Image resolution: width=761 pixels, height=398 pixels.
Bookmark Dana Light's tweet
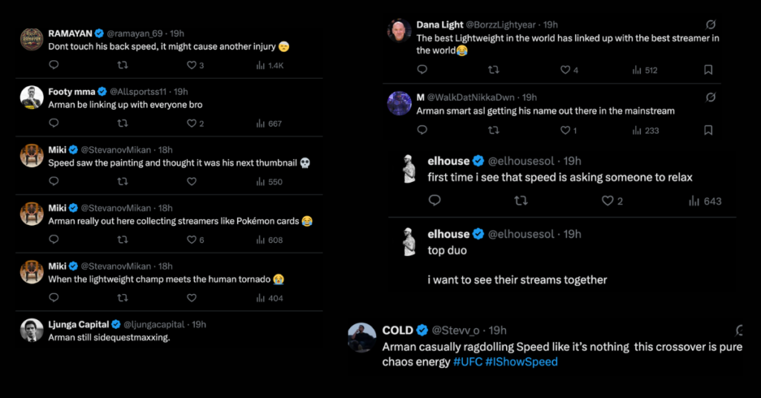click(x=708, y=70)
